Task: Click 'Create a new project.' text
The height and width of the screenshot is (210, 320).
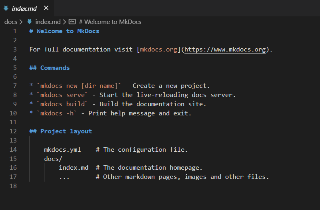Action: pyautogui.click(x=171, y=86)
